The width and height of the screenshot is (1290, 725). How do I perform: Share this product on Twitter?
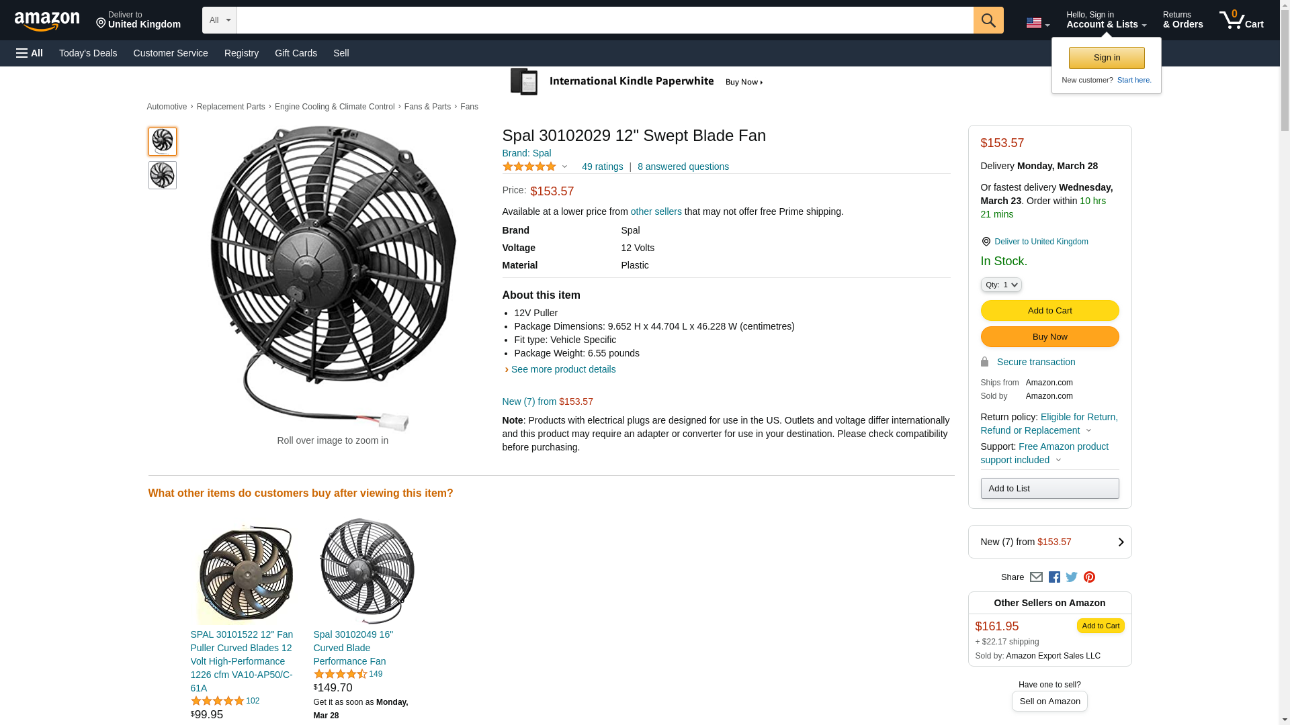[x=1072, y=577]
